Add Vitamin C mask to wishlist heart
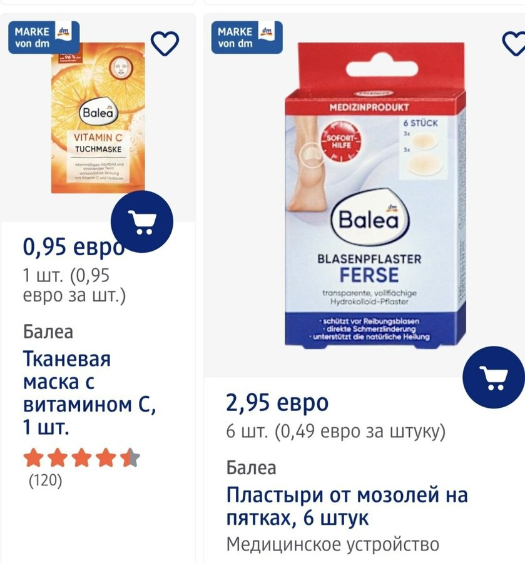The width and height of the screenshot is (525, 563). click(165, 43)
